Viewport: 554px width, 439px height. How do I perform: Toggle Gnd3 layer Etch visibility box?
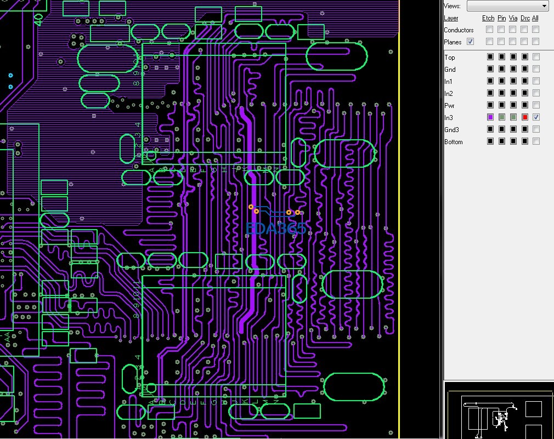pos(490,129)
